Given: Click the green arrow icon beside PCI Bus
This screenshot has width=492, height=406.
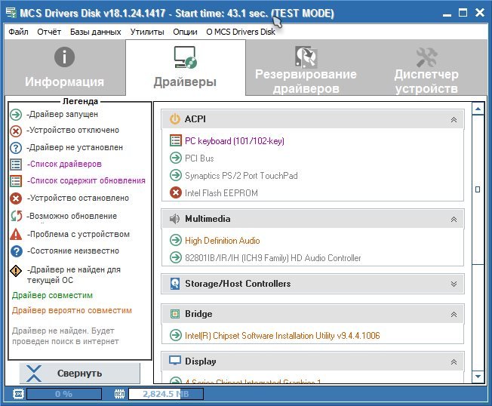Looking at the screenshot, I should point(176,158).
